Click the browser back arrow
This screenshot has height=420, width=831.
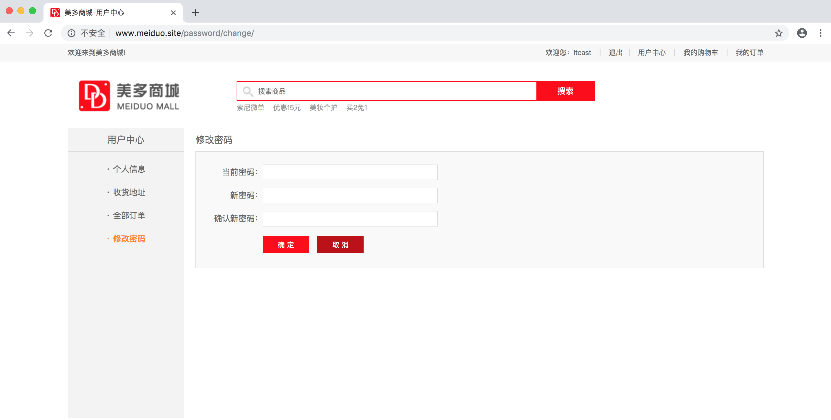[11, 33]
